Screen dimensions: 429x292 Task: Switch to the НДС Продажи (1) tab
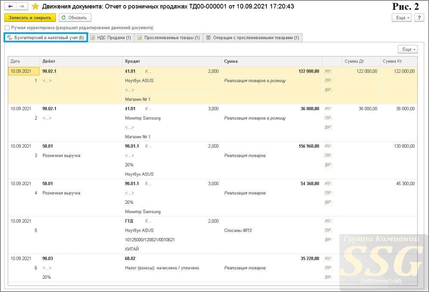pyautogui.click(x=111, y=37)
